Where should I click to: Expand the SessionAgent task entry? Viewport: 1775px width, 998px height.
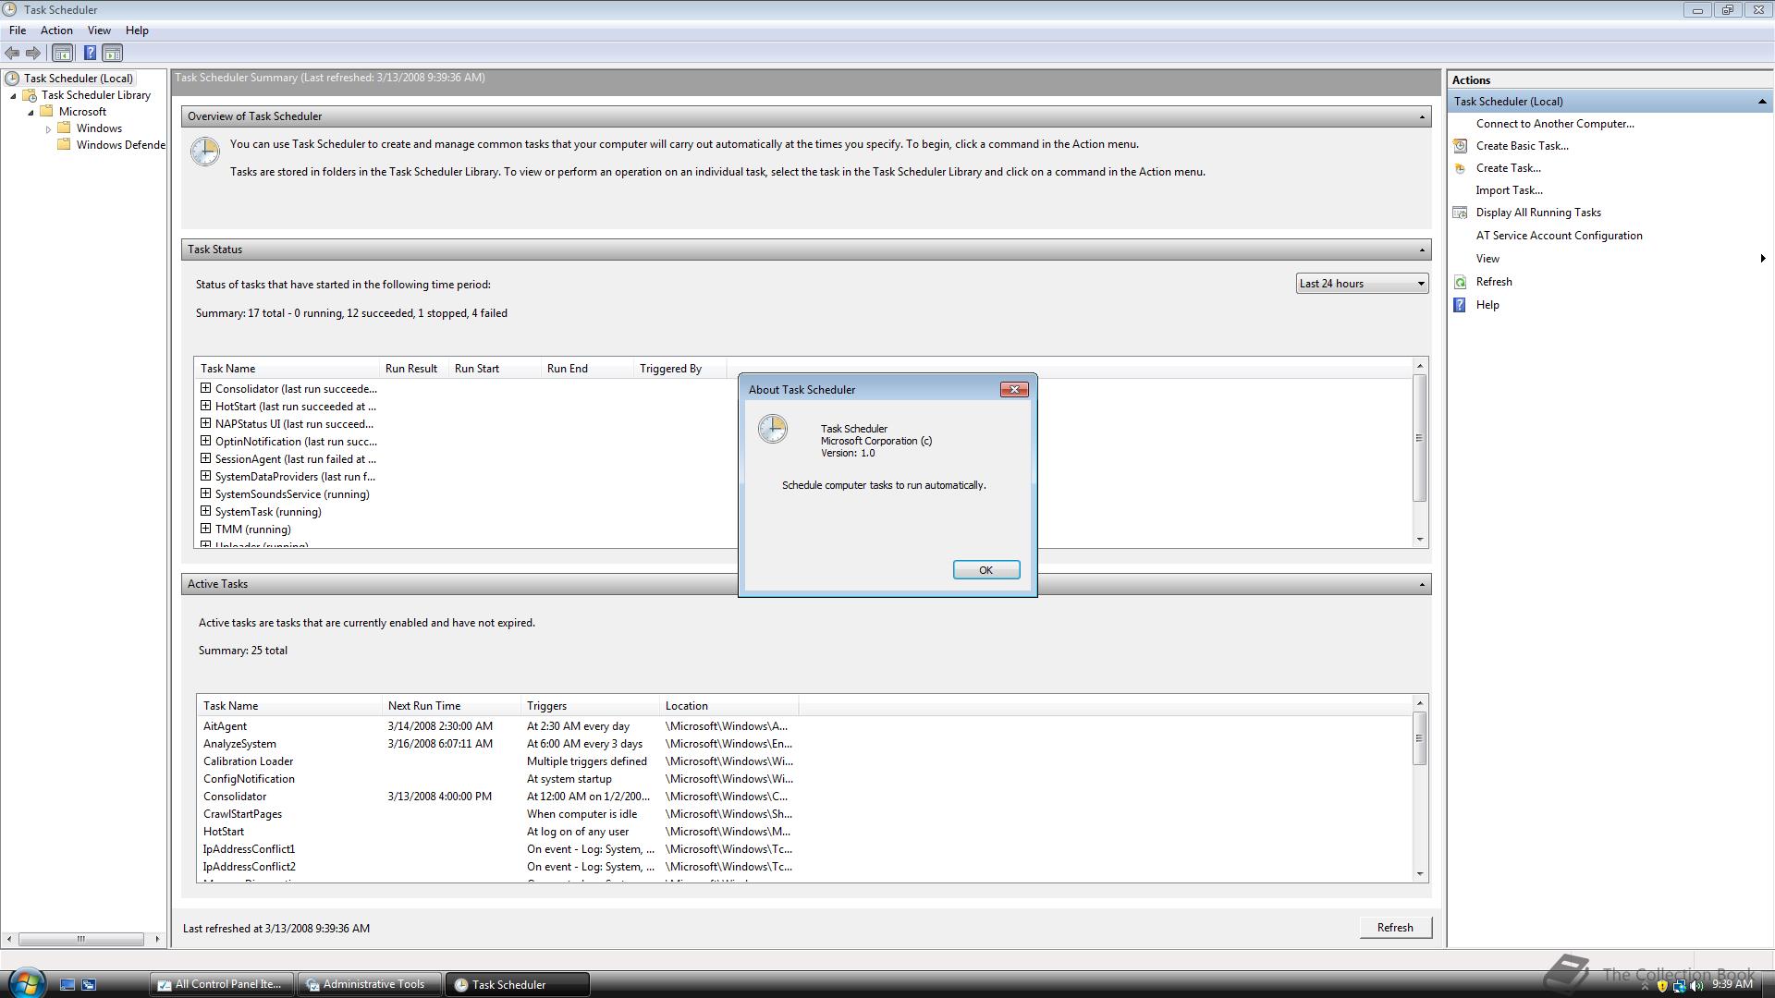(205, 458)
